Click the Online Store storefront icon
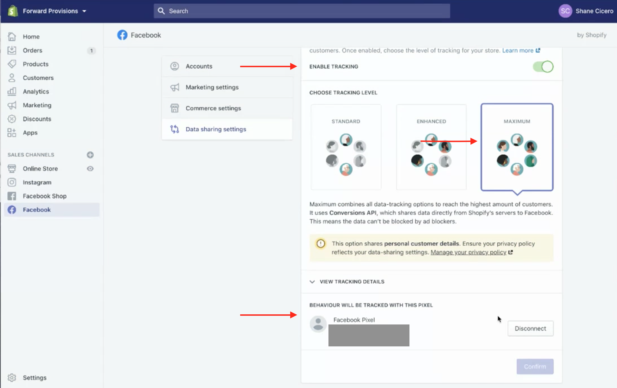 point(12,169)
